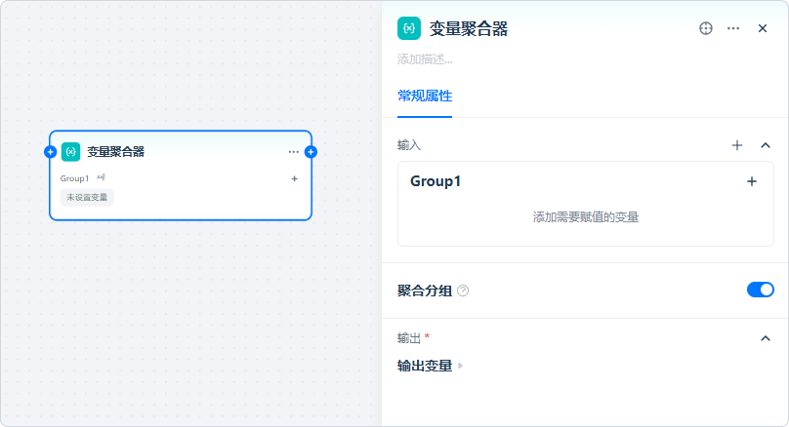
Task: Click the help icon next to 聚合分组
Action: coord(463,291)
